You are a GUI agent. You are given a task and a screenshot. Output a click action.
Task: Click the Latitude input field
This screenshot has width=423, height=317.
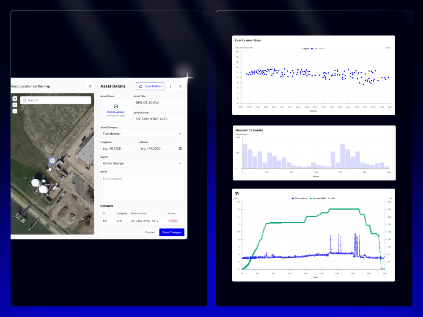[157, 148]
